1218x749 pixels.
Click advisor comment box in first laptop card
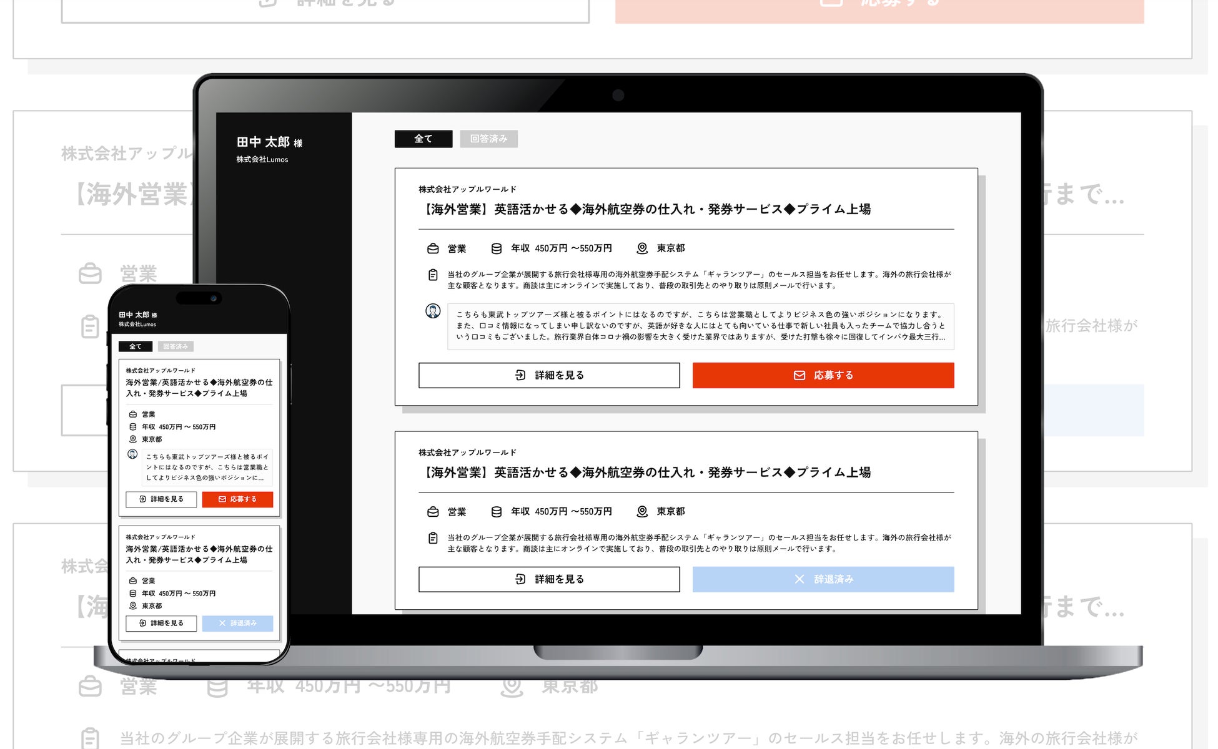point(700,326)
